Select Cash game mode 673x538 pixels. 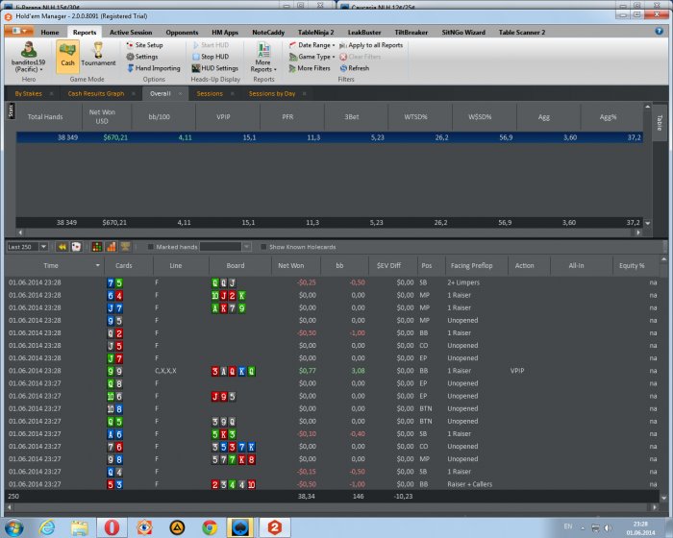(67, 54)
